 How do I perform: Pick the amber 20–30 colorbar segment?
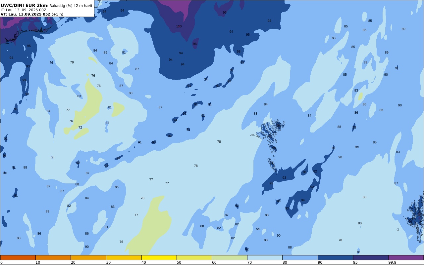88,257
